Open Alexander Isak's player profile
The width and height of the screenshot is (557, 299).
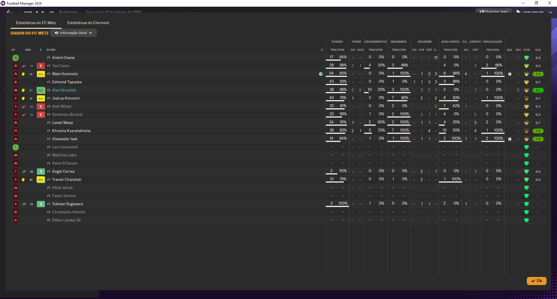(x=65, y=139)
